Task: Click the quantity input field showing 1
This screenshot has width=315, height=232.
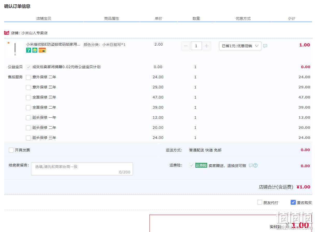Action: [196, 46]
